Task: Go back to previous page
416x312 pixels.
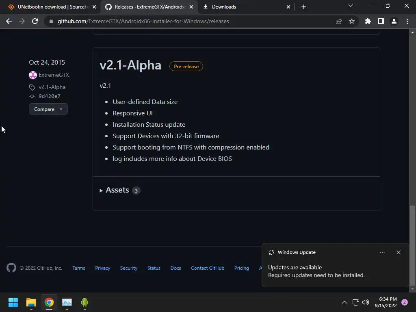Action: click(9, 21)
